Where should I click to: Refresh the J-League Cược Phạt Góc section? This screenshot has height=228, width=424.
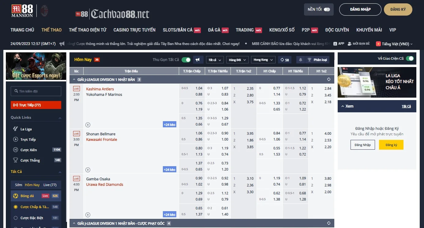329,223
